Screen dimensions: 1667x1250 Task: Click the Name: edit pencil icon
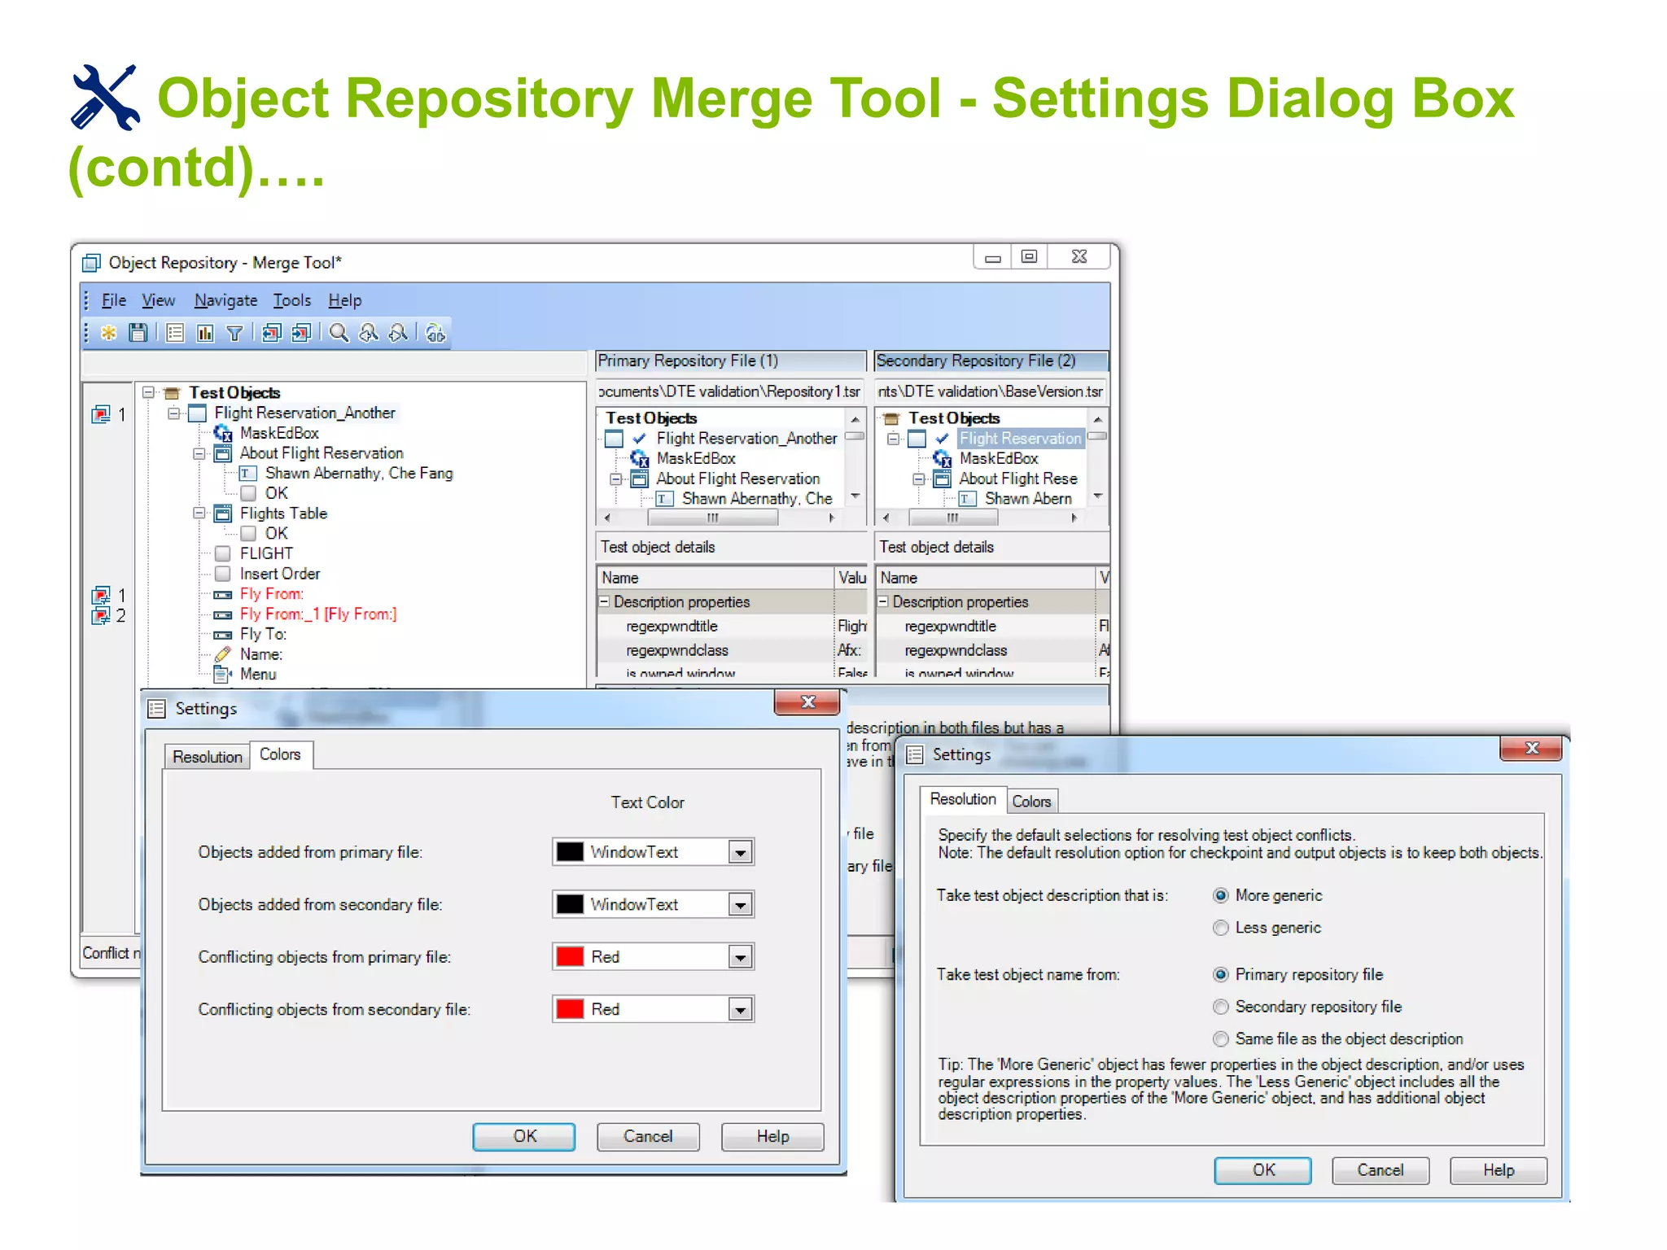223,654
